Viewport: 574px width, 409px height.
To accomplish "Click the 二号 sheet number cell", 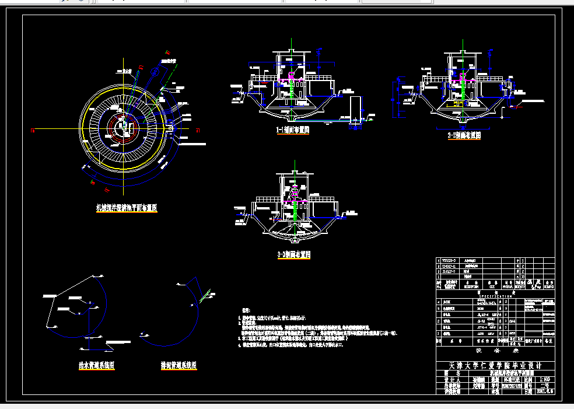I will pos(545,386).
